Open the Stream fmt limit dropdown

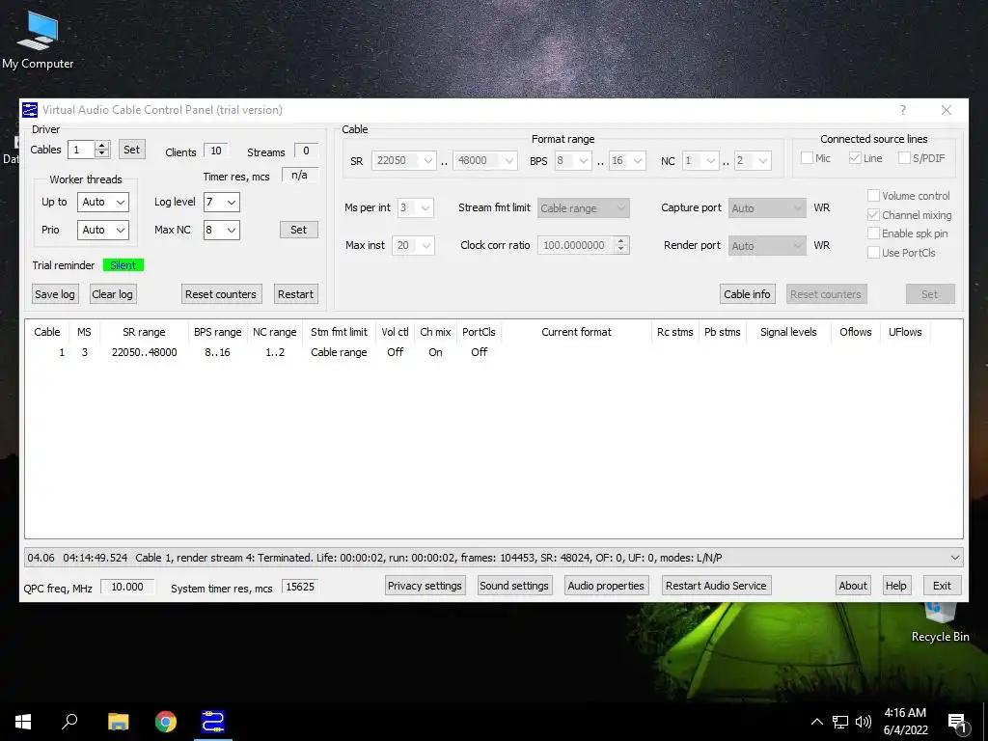583,208
